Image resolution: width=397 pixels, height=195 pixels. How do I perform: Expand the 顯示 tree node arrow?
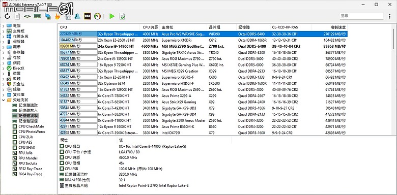(3, 47)
